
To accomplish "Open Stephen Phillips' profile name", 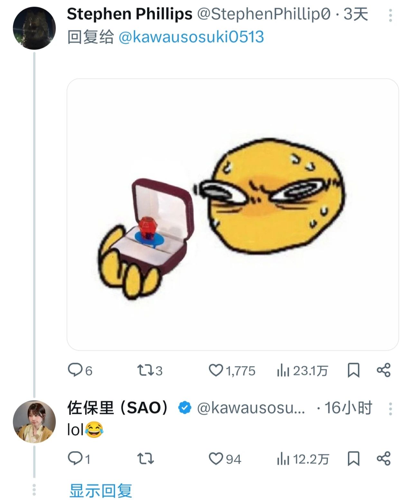I will point(129,14).
